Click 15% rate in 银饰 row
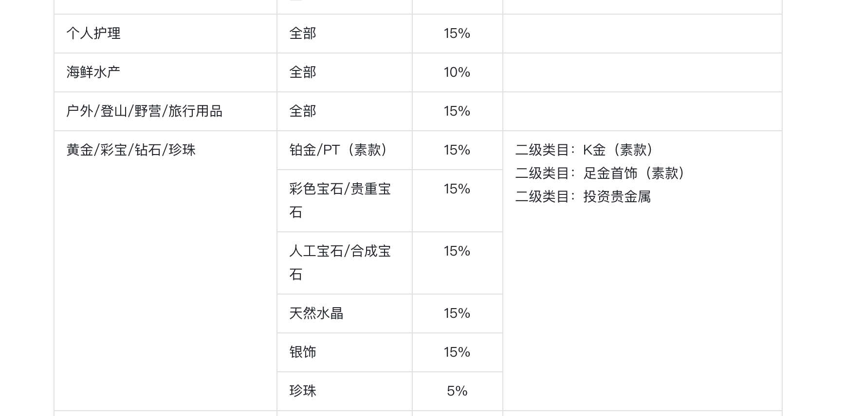The width and height of the screenshot is (845, 416). point(457,352)
